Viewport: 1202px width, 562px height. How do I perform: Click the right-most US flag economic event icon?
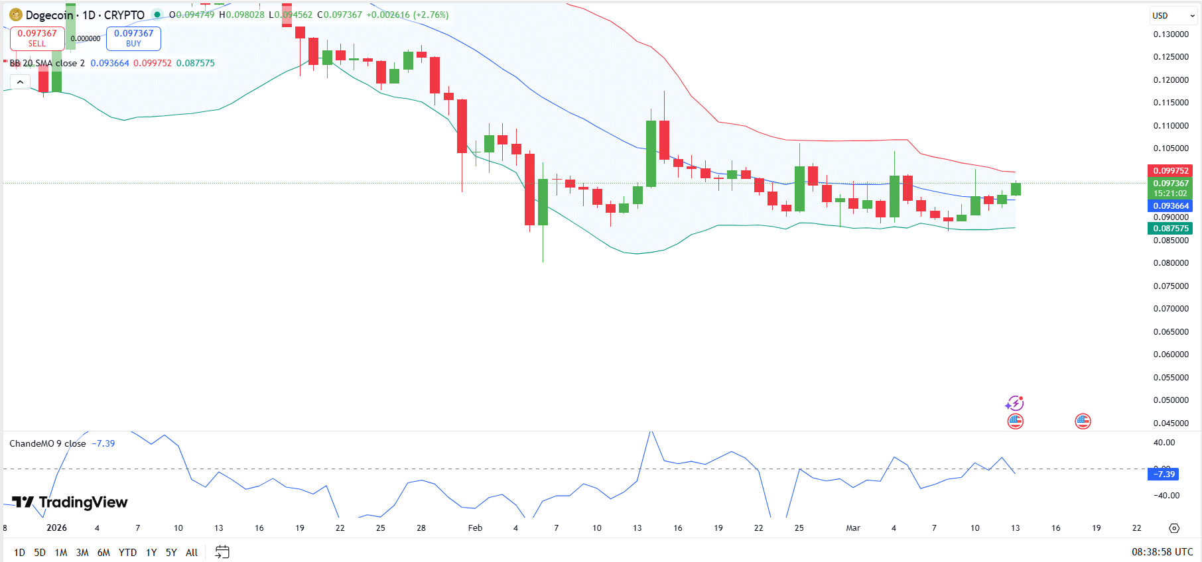pos(1083,421)
